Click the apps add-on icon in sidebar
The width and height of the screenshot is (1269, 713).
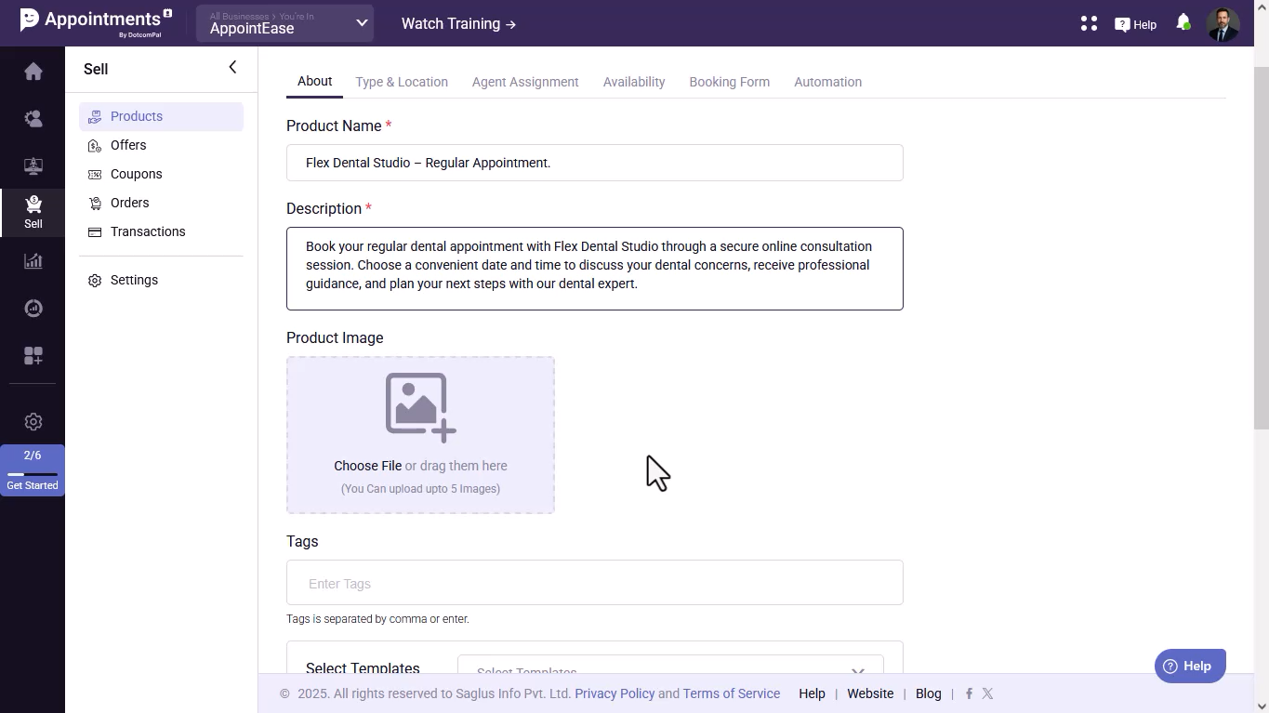click(33, 356)
